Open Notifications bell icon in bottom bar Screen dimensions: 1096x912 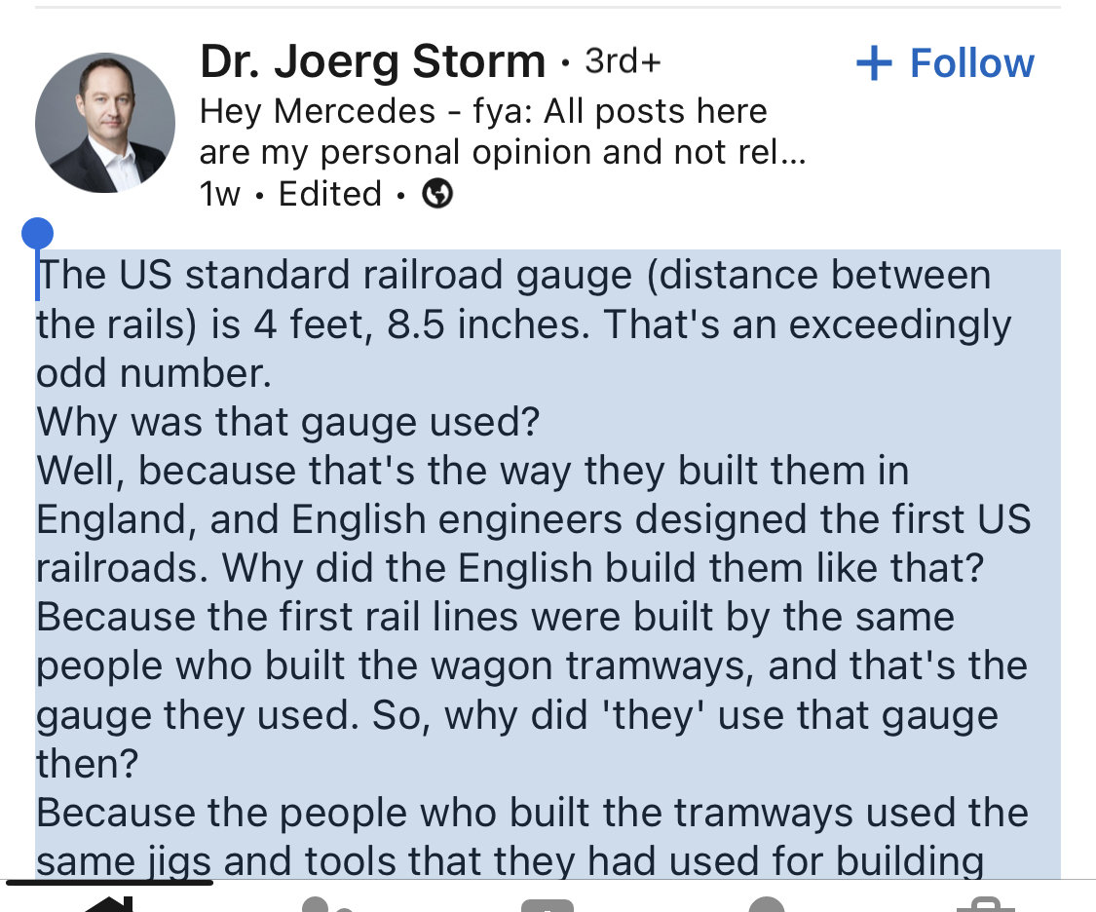[767, 904]
